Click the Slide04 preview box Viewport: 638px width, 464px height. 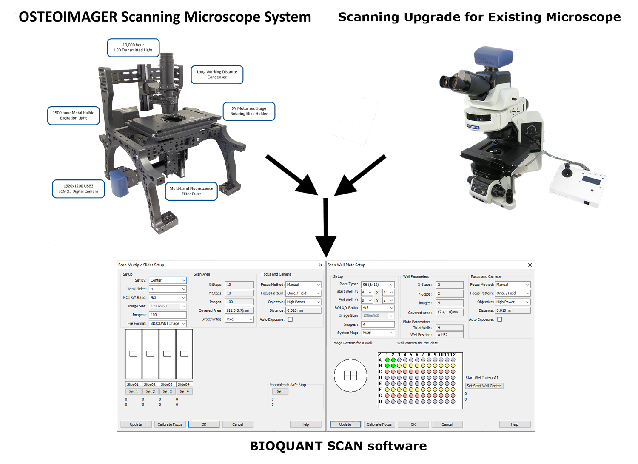pos(185,354)
